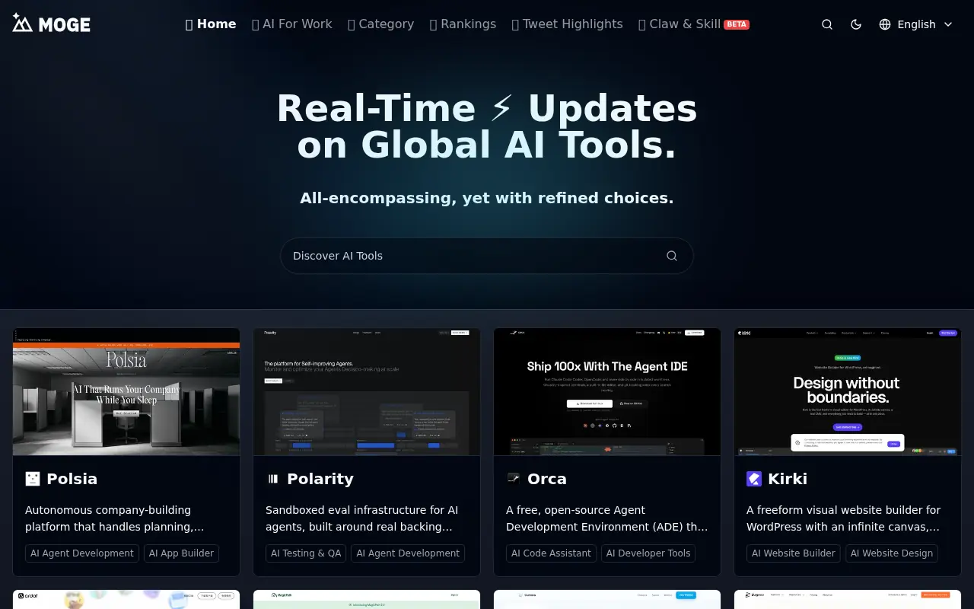
Task: Open the Polarity tool title
Action: point(320,479)
